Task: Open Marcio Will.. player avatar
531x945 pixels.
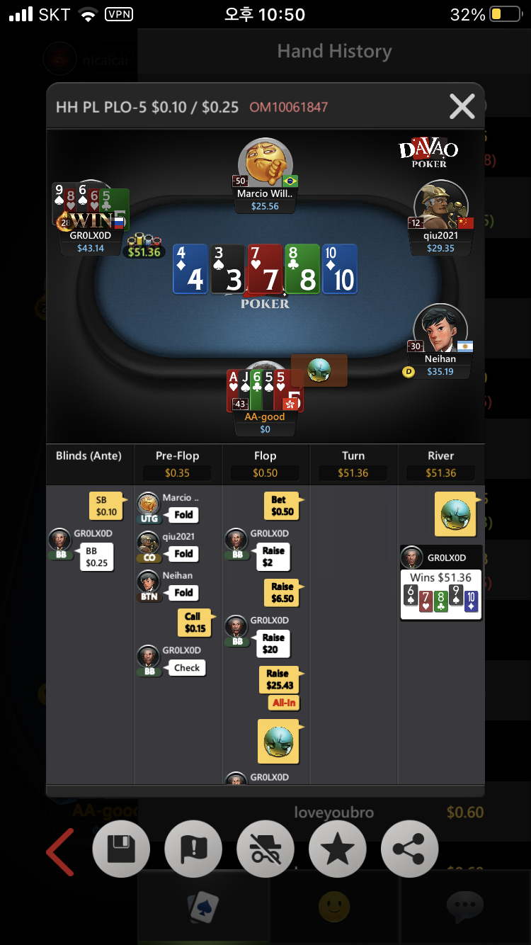Action: (265, 162)
